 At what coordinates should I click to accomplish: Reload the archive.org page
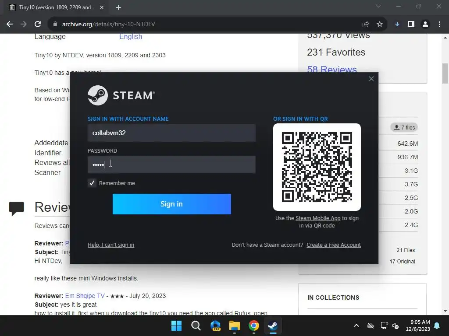(x=38, y=24)
